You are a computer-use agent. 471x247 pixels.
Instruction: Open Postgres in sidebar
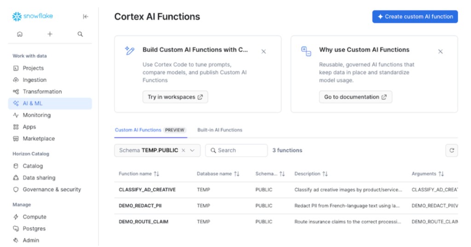[50, 229]
